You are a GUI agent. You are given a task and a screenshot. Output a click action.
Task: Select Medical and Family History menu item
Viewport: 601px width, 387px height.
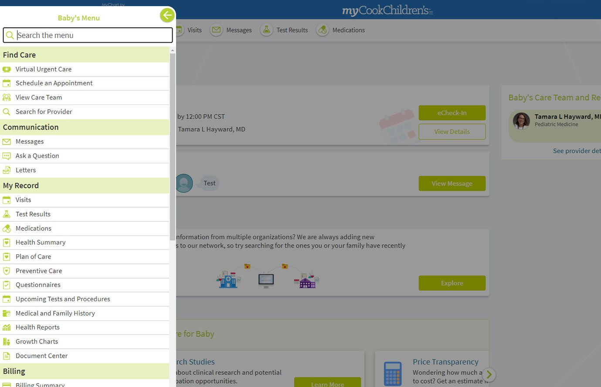click(55, 313)
